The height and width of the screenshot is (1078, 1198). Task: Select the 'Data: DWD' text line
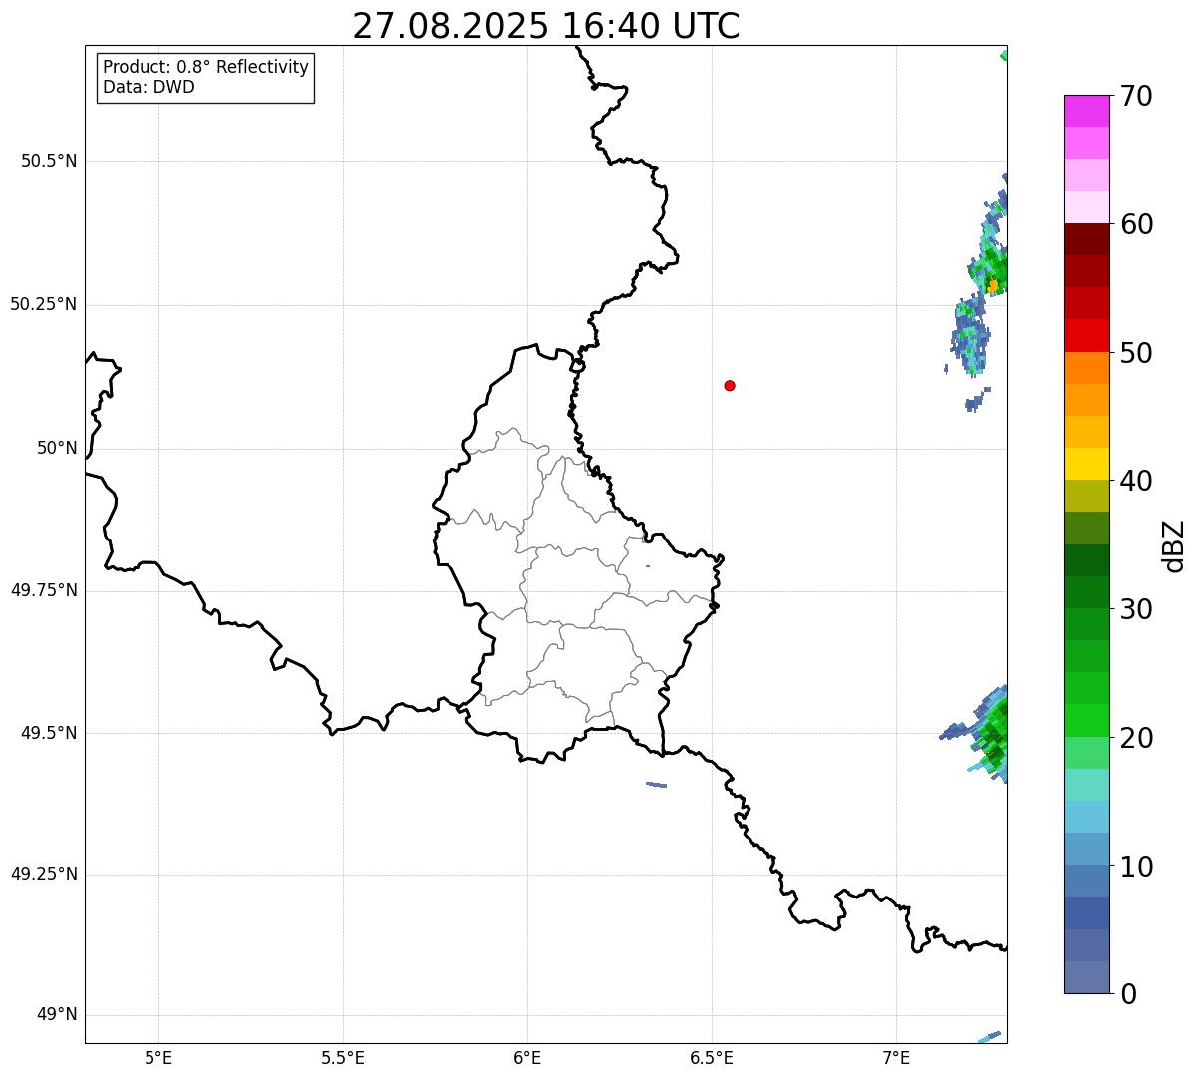[x=149, y=87]
